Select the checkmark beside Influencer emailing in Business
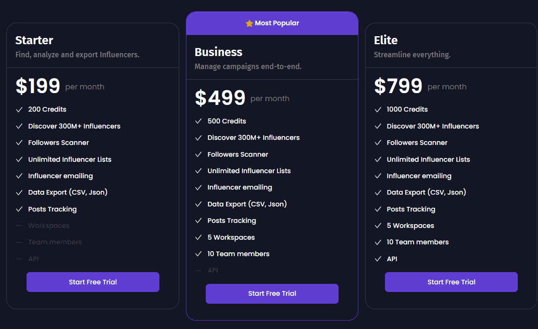The width and height of the screenshot is (538, 329). pos(198,187)
